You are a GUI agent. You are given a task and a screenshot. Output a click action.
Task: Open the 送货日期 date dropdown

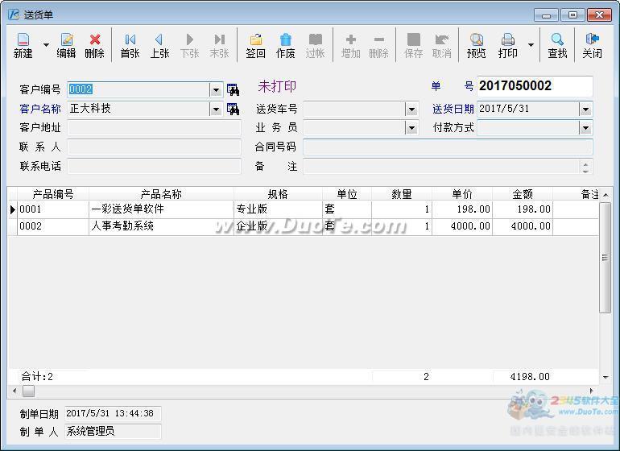585,110
